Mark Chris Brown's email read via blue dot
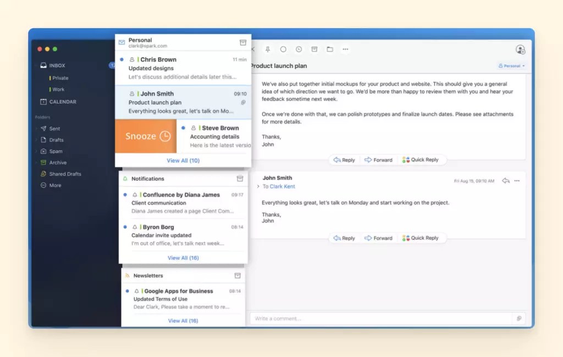 point(122,59)
